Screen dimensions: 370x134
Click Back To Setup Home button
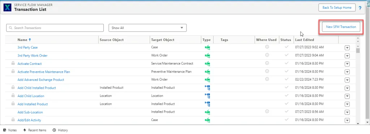[337, 8]
